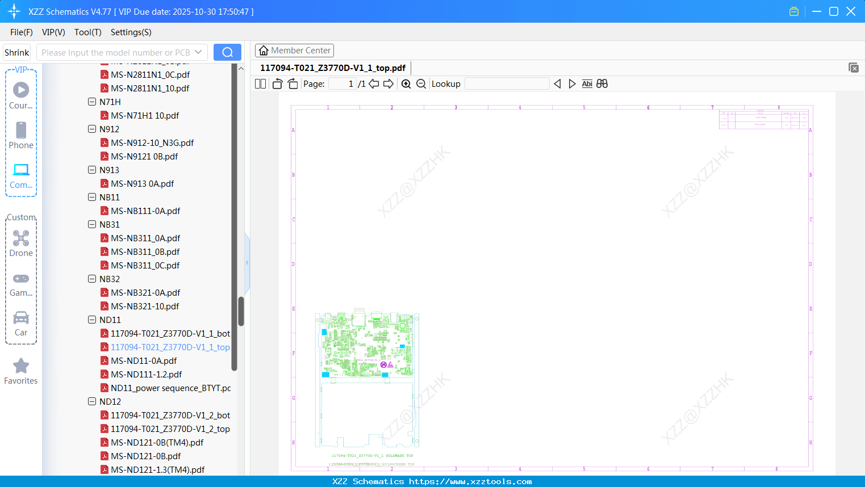Open the Settings menu
This screenshot has height=487, width=865.
tap(131, 32)
